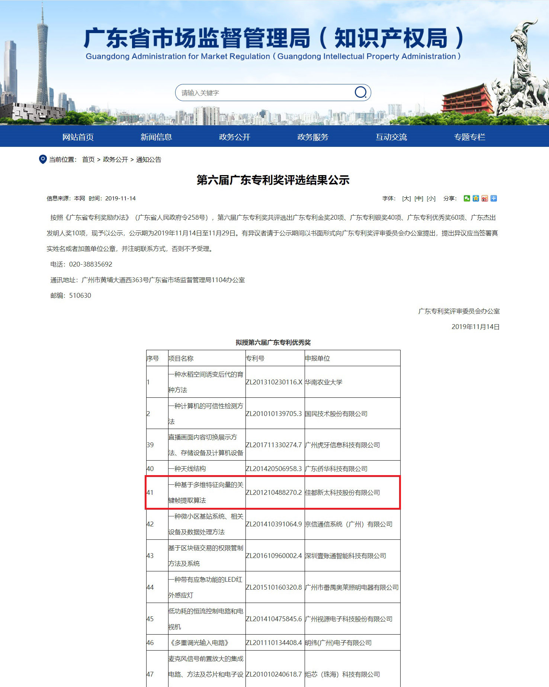Screen dimensions: 549x687
Task: Open more sharing options plus icon
Action: click(x=494, y=198)
